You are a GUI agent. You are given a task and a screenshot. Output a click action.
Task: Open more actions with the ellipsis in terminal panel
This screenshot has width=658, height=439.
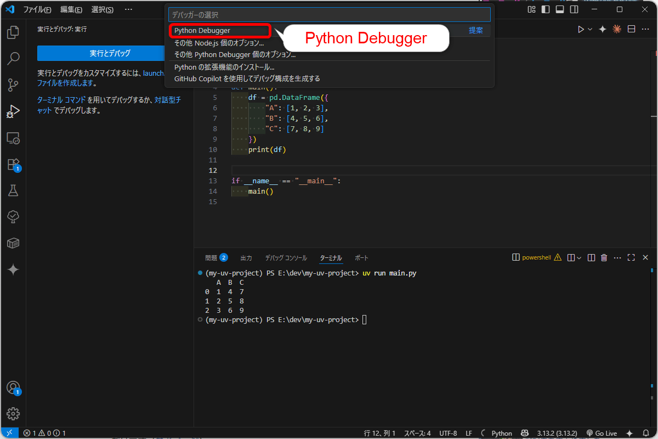click(617, 257)
